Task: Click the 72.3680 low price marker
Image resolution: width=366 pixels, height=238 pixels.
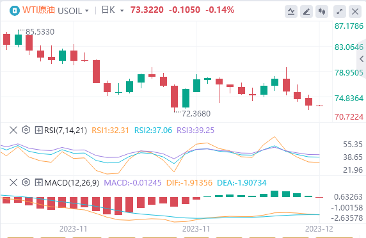Action: point(196,114)
